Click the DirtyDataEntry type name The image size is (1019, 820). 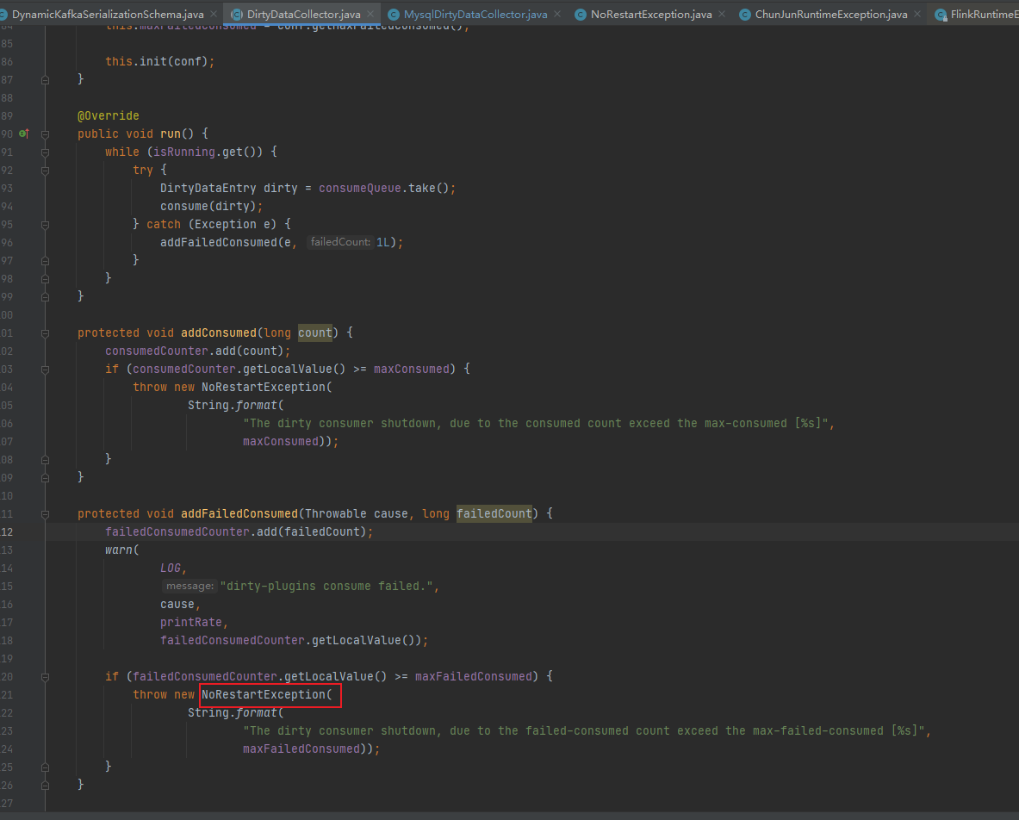pyautogui.click(x=208, y=188)
